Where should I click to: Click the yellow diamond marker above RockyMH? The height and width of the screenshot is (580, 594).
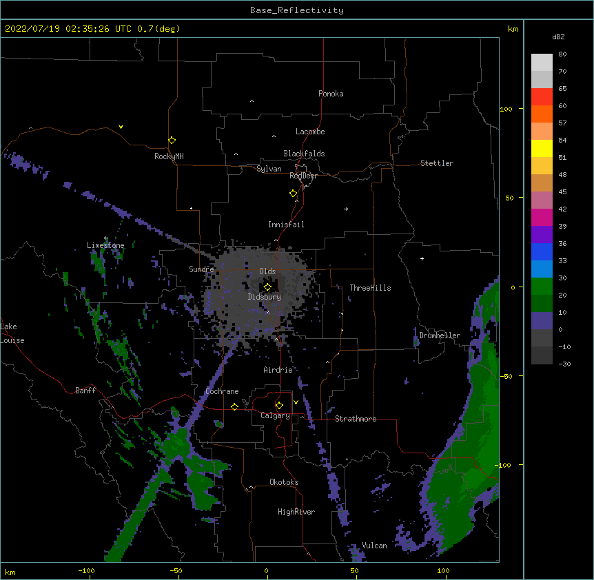click(172, 141)
